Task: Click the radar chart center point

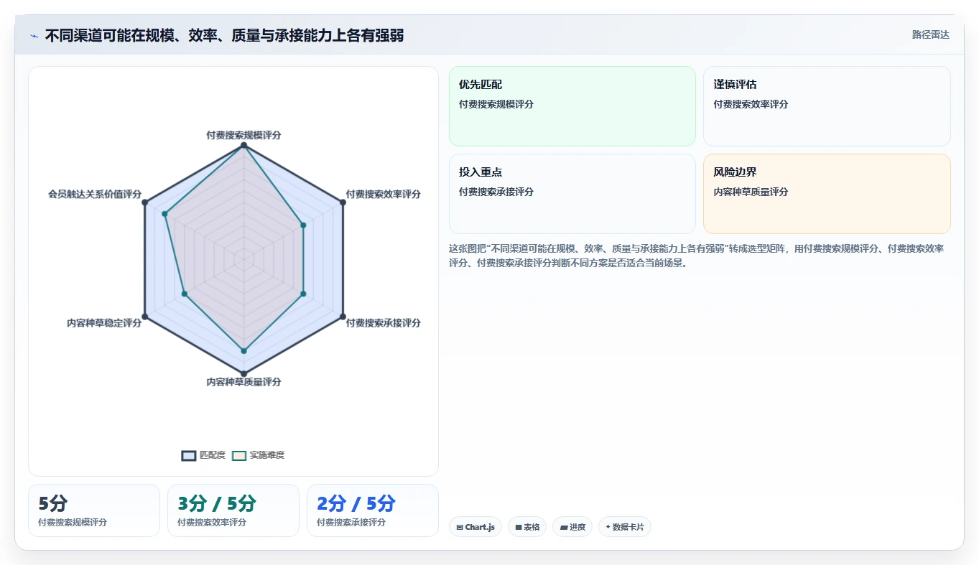Action: (243, 260)
